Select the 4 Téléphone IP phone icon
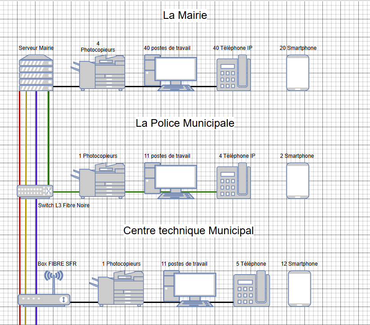370x325 pixels. click(x=233, y=181)
